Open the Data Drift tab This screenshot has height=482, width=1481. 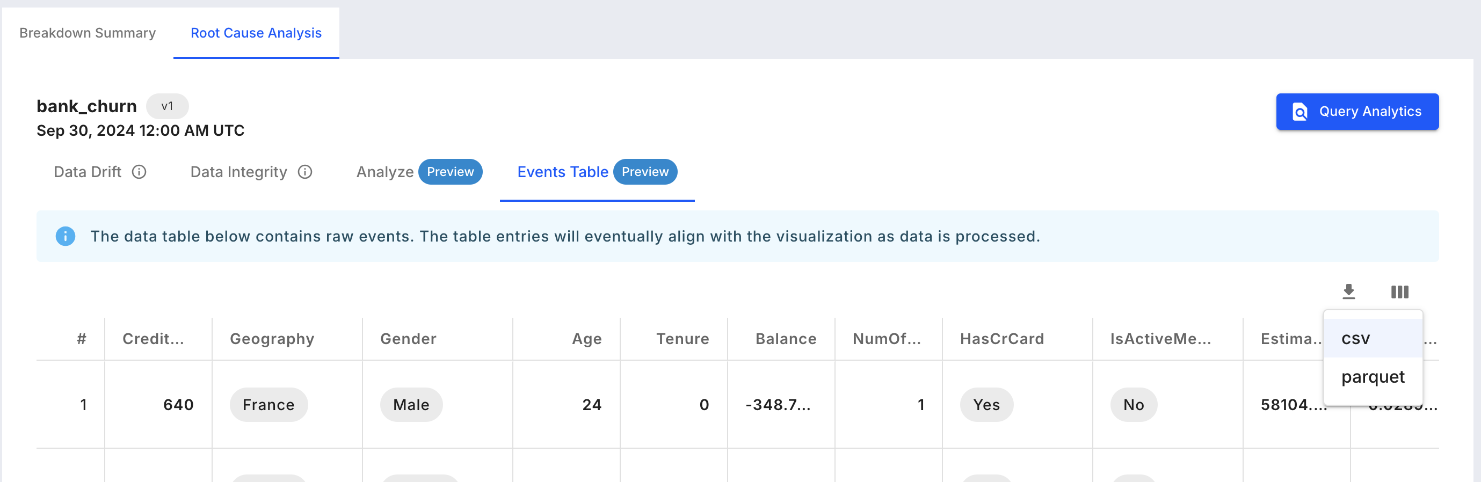coord(99,172)
